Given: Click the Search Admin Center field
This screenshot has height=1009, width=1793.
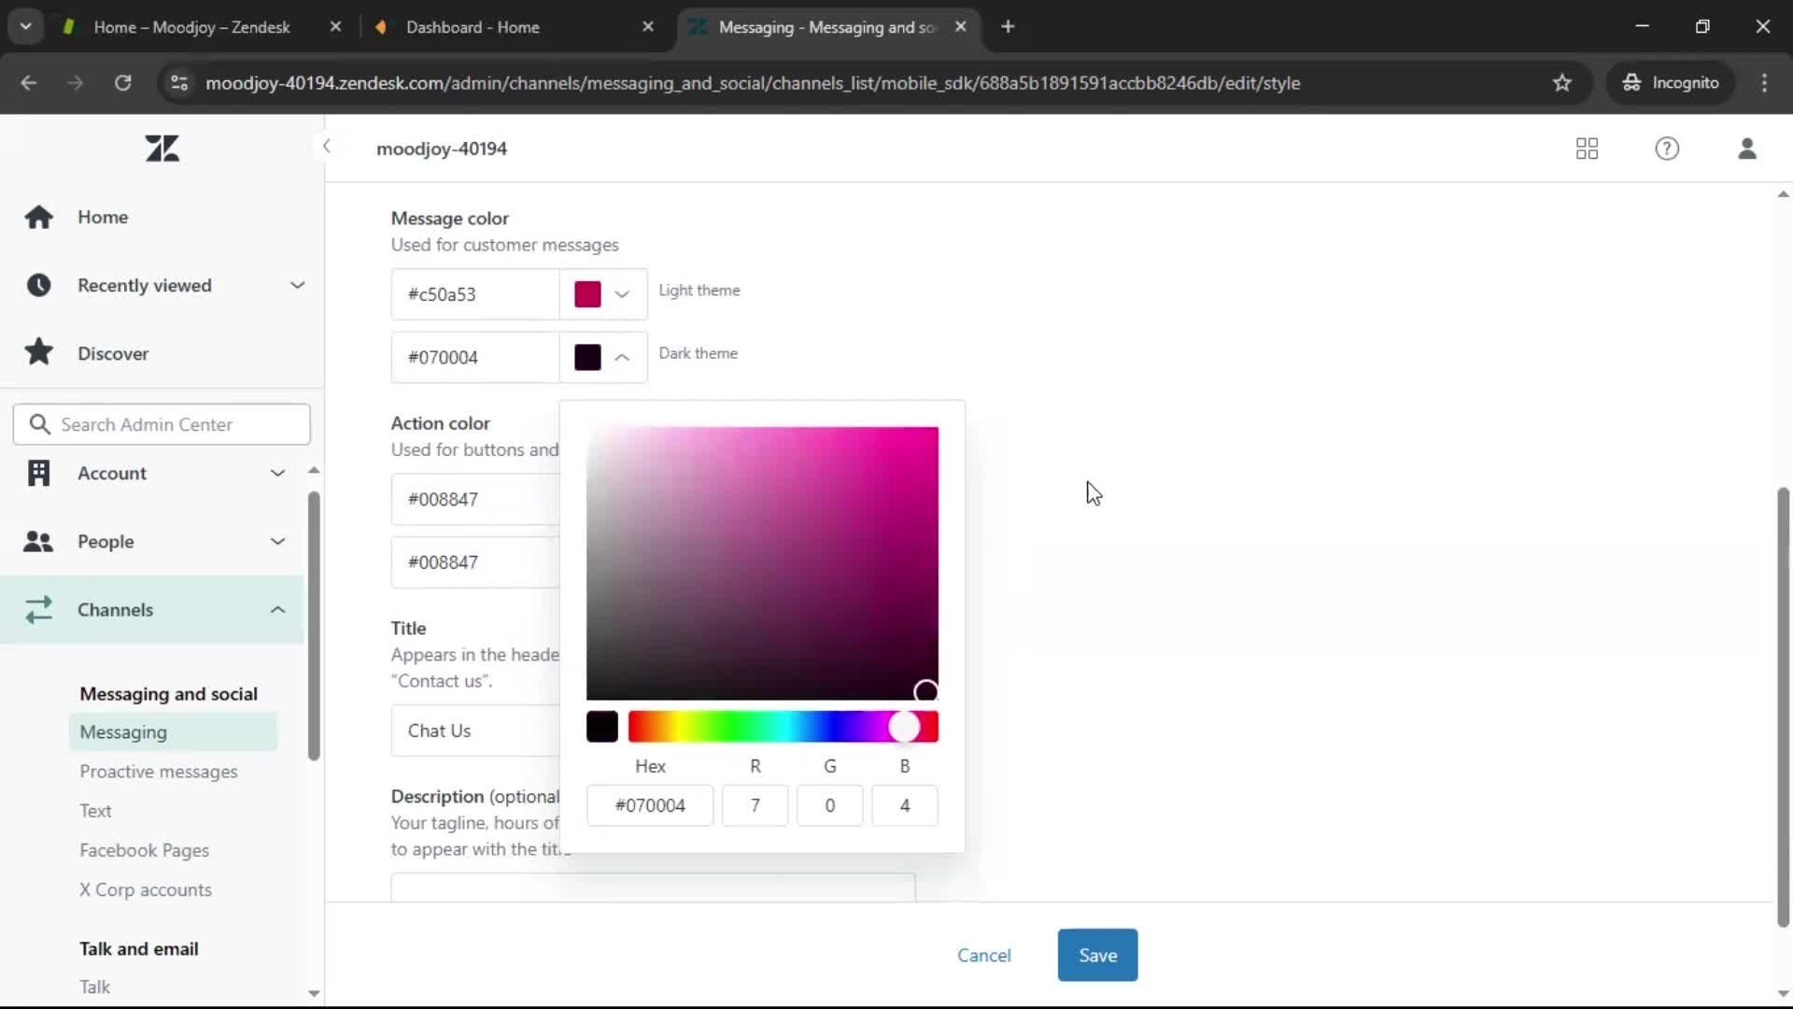Looking at the screenshot, I should 162,424.
